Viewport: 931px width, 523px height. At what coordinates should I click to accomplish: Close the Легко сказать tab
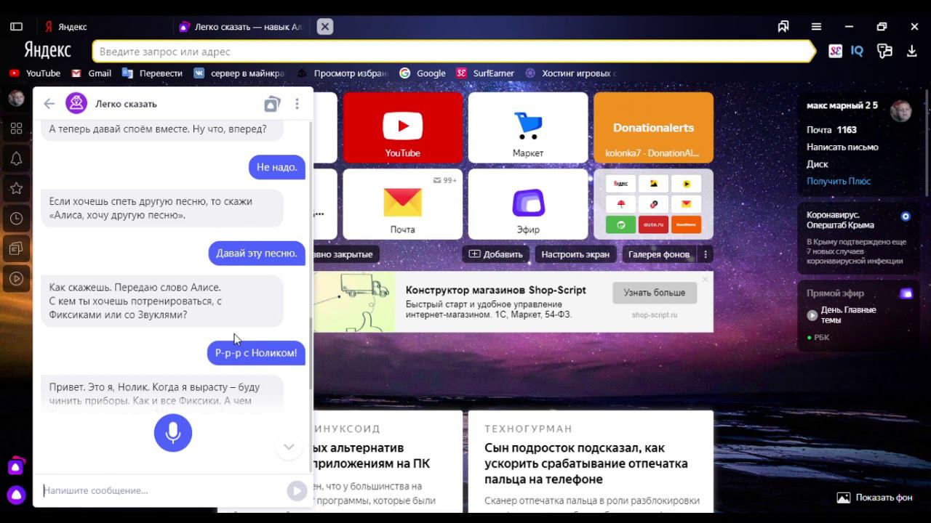[x=325, y=27]
